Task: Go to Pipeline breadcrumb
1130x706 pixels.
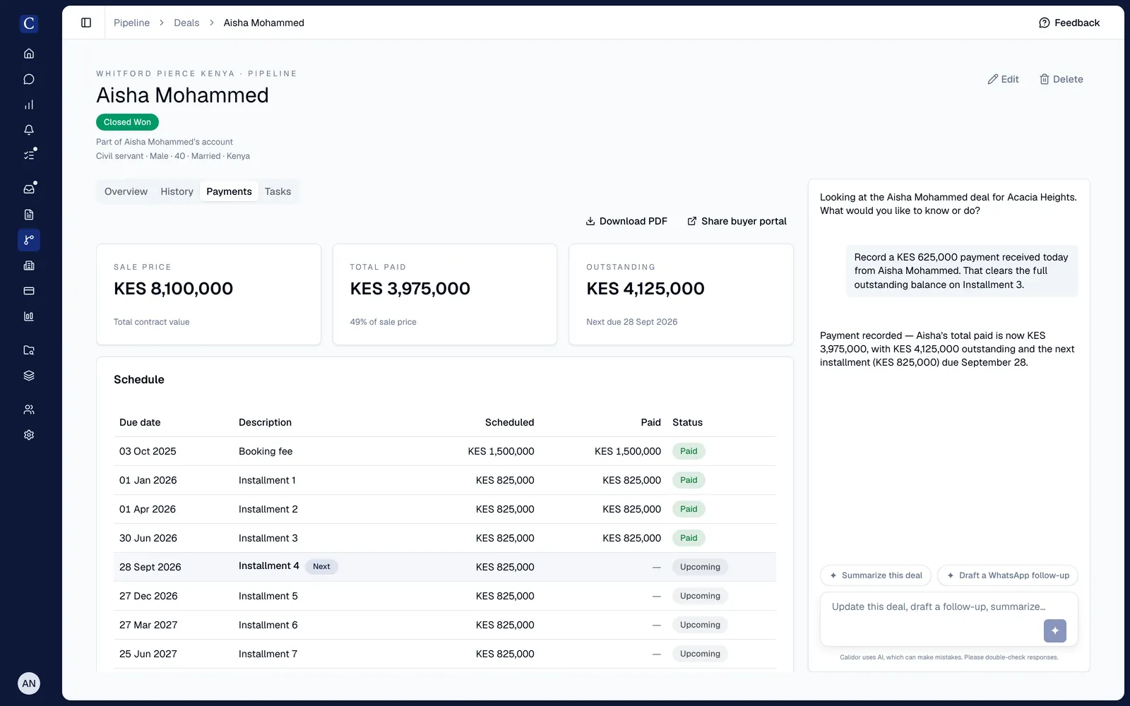Action: click(131, 23)
